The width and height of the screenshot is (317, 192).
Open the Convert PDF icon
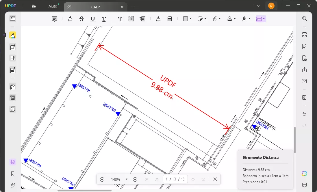point(305,46)
